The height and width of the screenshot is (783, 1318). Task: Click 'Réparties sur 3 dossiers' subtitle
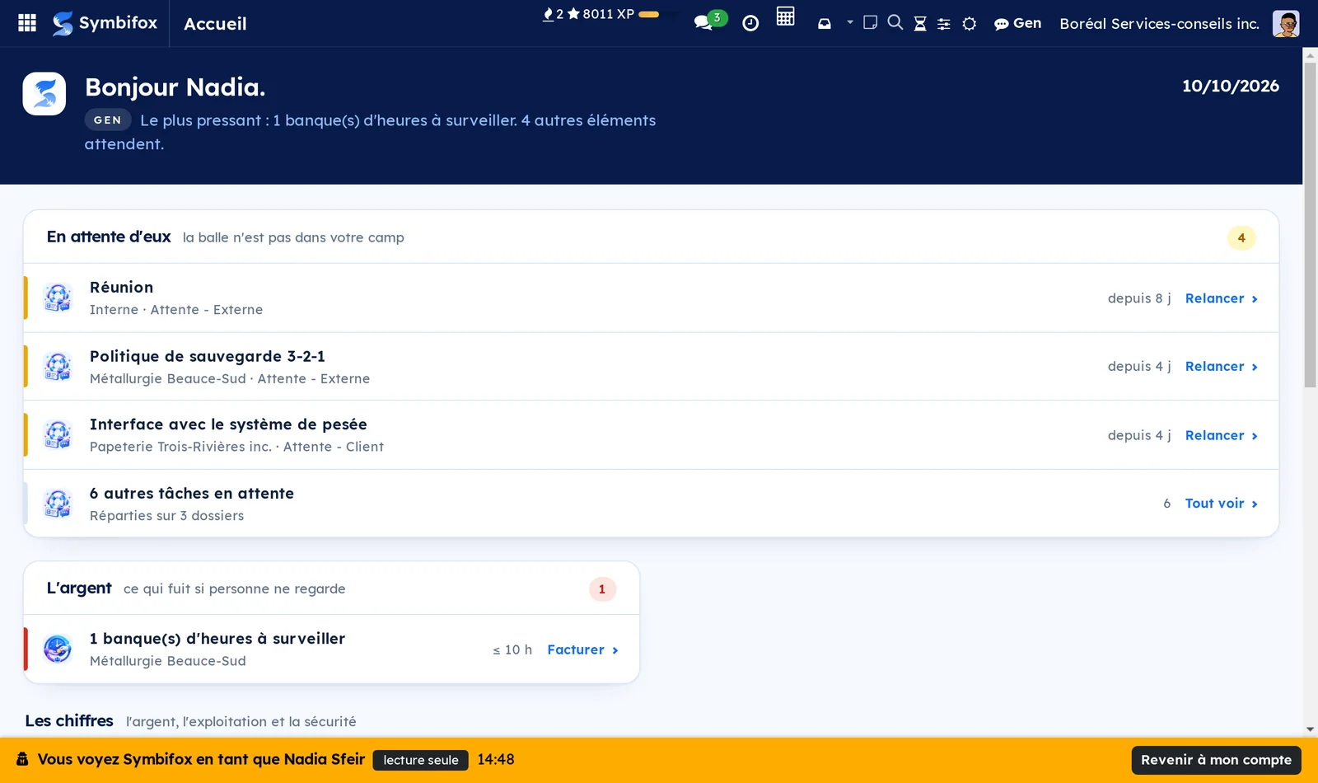click(x=166, y=515)
